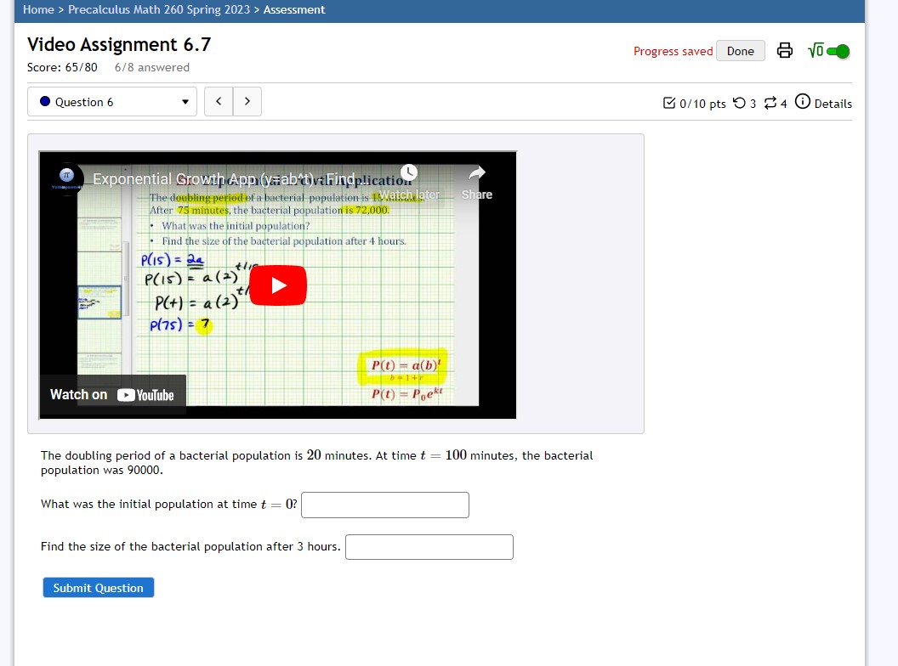The height and width of the screenshot is (666, 898).
Task: Click the Share arrow icon on the video
Action: pyautogui.click(x=476, y=172)
